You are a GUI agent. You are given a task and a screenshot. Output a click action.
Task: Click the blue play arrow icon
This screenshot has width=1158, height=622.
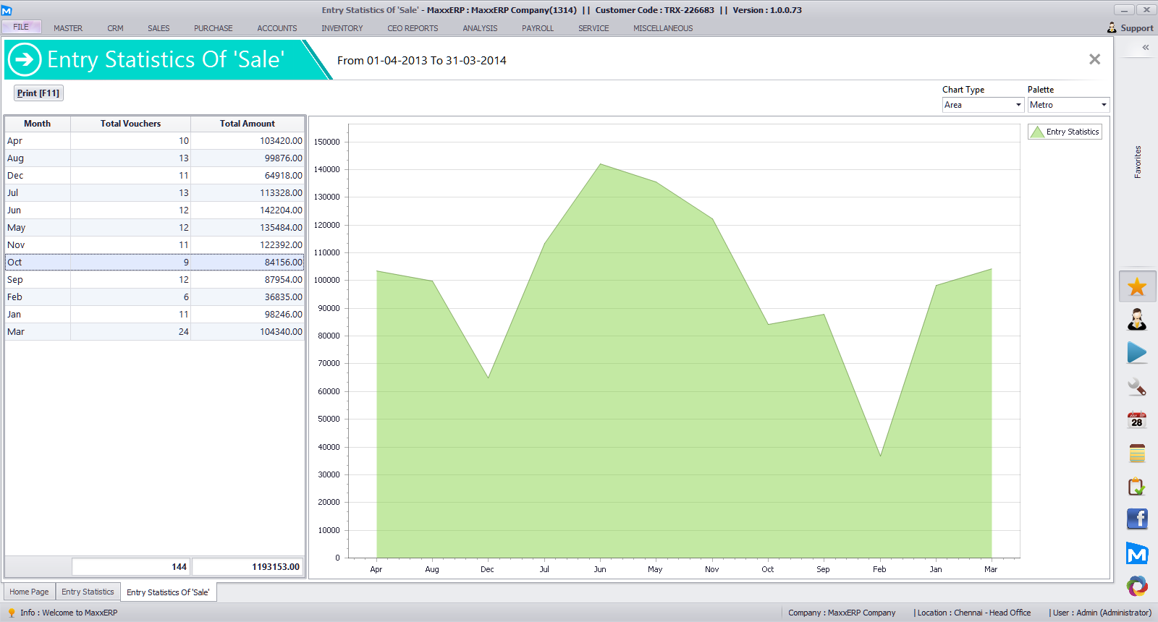(x=1137, y=353)
